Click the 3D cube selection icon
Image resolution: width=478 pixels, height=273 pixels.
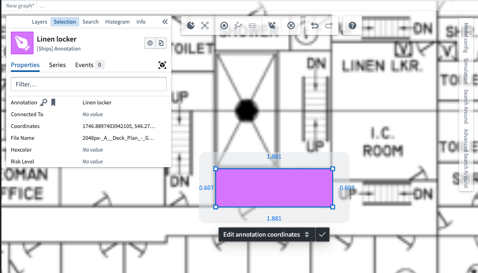162,65
